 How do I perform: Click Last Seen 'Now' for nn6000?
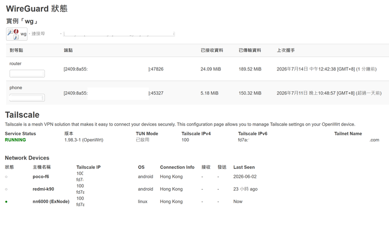[238, 202]
